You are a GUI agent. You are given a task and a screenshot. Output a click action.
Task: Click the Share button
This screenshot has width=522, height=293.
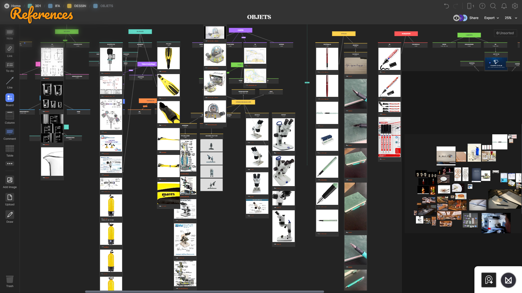pyautogui.click(x=474, y=18)
